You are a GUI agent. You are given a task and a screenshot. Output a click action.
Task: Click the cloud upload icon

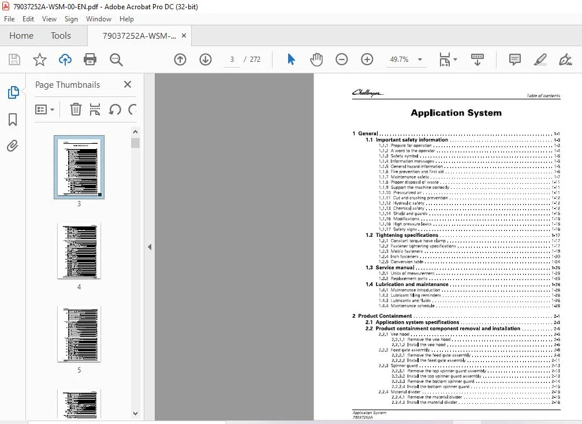pos(65,59)
